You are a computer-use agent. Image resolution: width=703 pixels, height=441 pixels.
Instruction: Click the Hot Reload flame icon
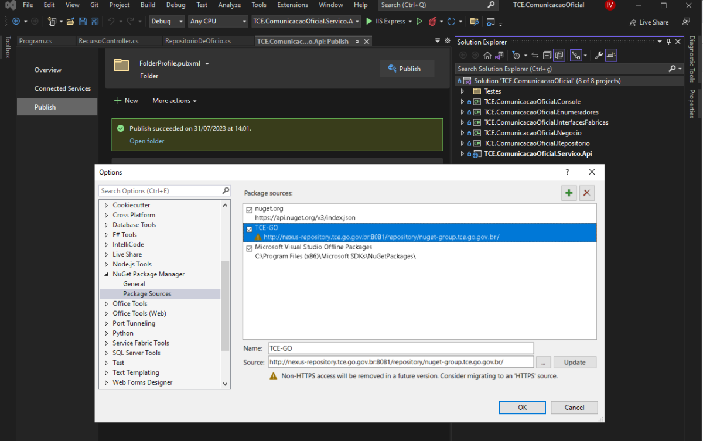point(432,22)
